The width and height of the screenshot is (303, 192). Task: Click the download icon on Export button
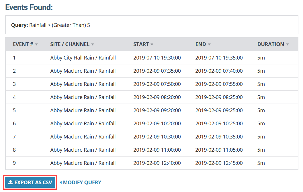tap(11, 182)
